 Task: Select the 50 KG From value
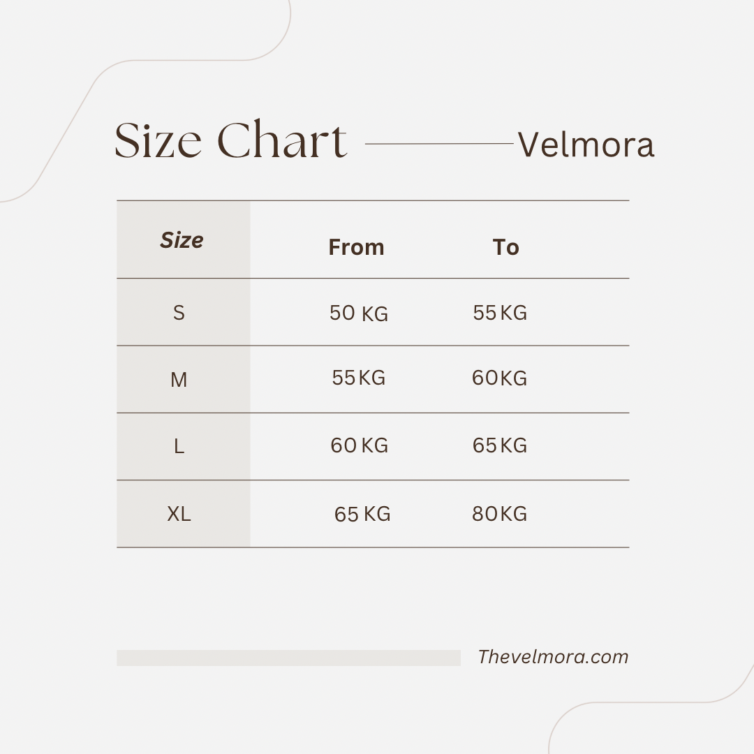coord(359,313)
